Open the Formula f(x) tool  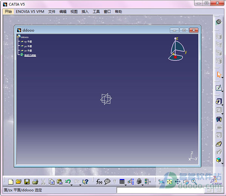click(x=99, y=182)
